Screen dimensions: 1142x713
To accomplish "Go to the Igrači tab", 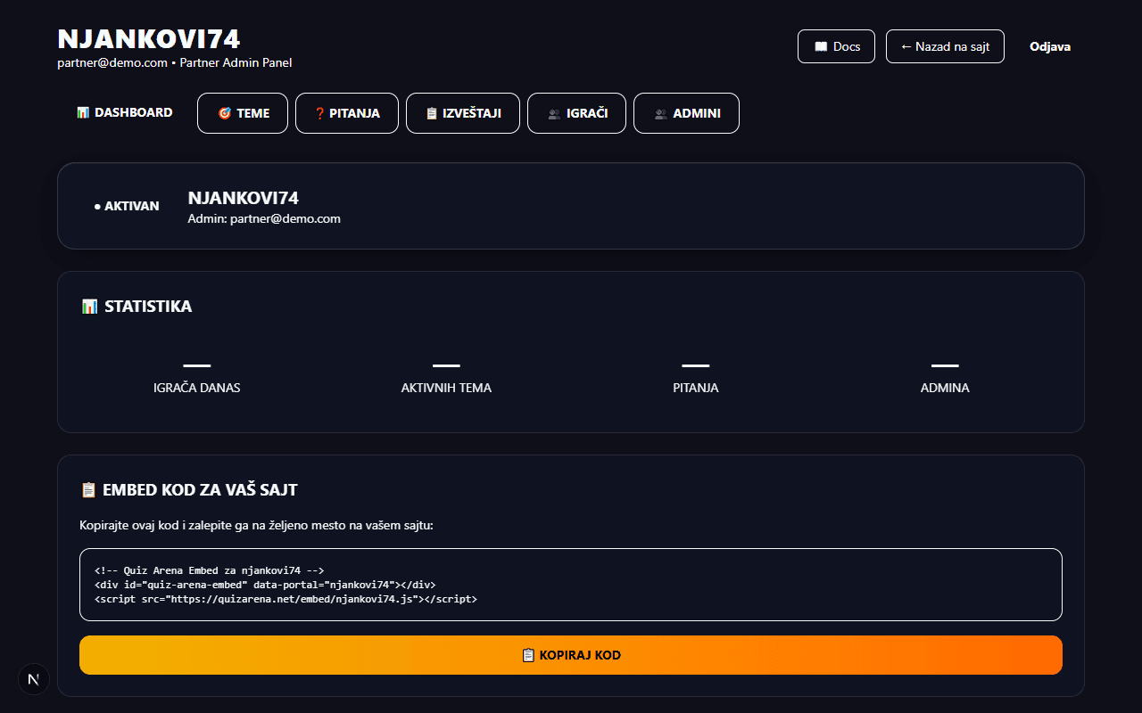I will [x=576, y=113].
